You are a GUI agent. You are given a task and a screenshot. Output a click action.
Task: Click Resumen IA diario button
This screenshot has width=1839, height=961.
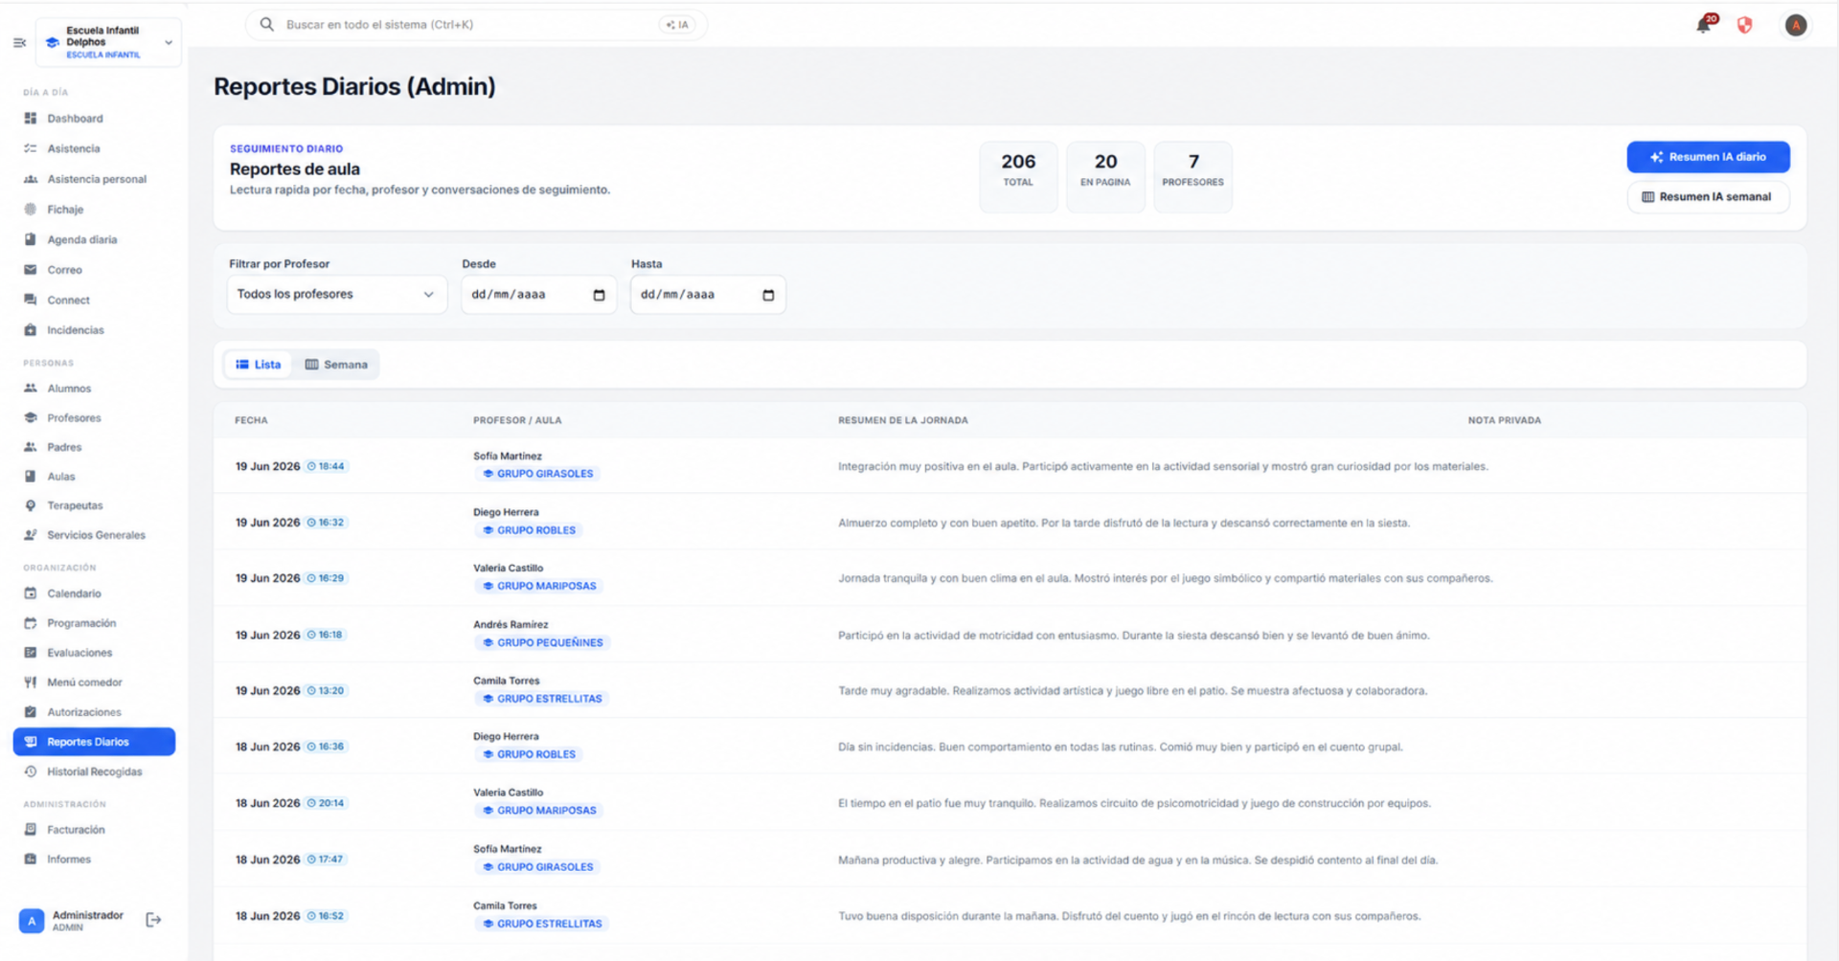click(1708, 157)
